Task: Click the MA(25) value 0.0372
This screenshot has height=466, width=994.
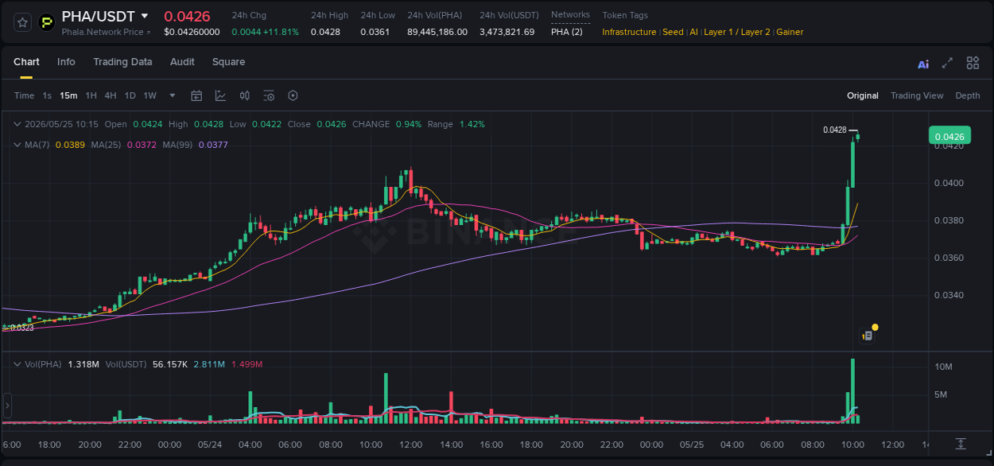Action: (141, 145)
